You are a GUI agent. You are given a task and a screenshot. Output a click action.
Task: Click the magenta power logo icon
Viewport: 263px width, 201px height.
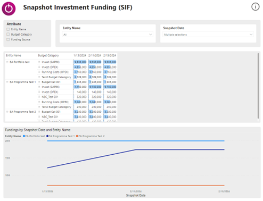pos(9,9)
